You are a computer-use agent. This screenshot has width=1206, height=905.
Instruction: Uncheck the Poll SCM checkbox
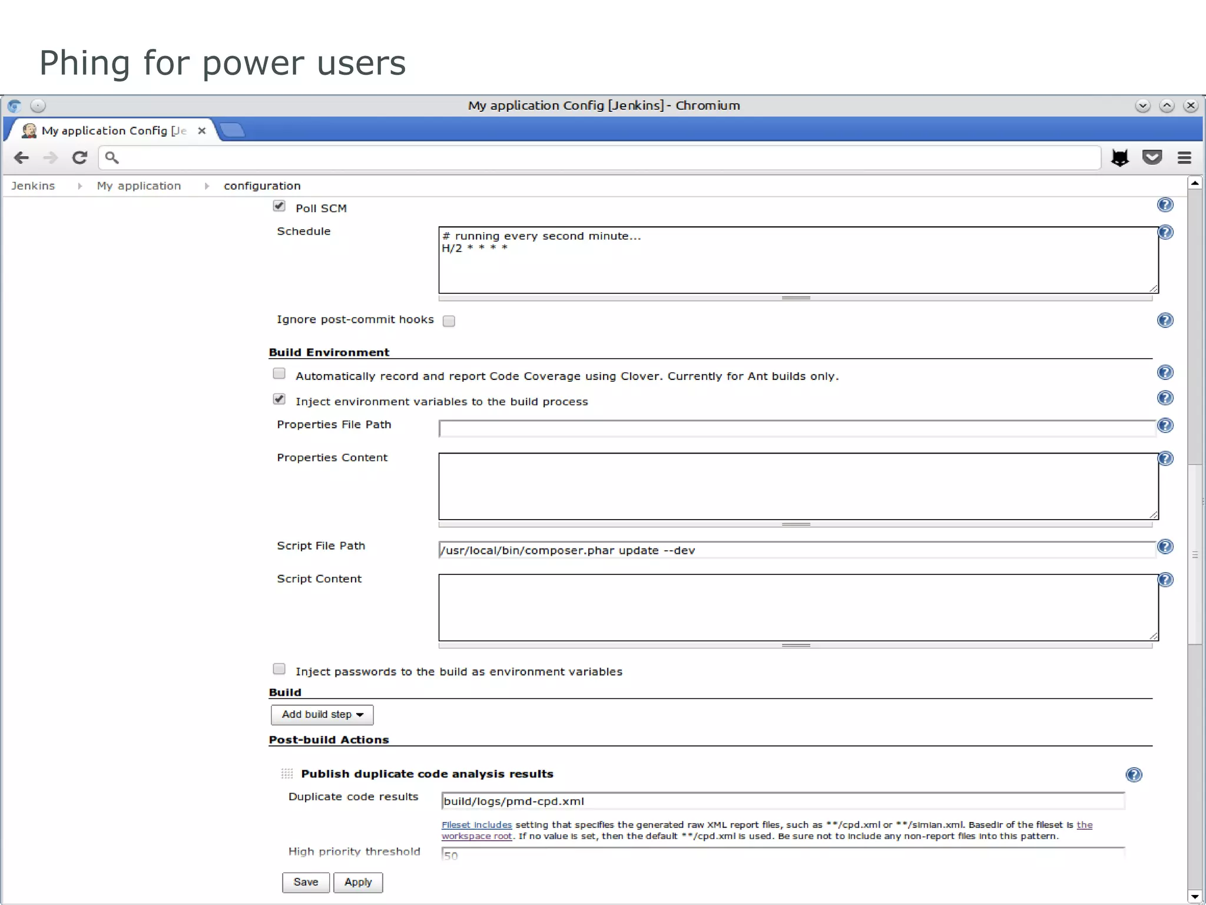[x=279, y=206]
